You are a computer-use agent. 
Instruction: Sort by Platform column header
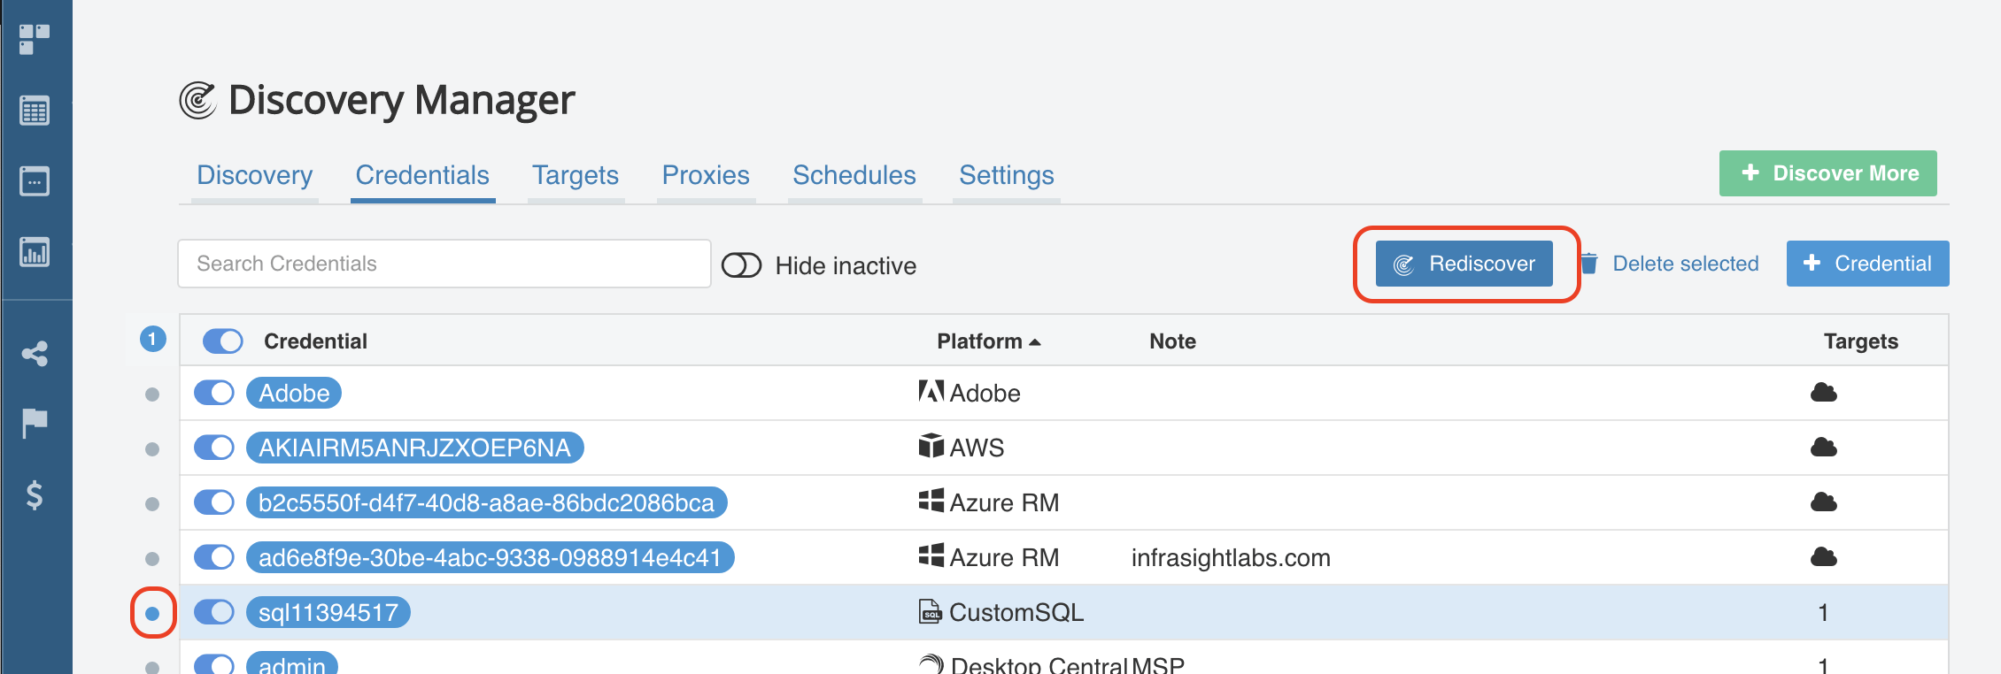pyautogui.click(x=988, y=341)
